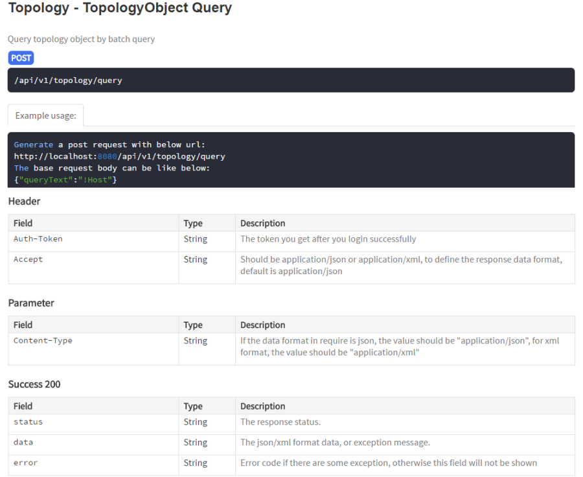
Task: Click the "Header" section heading
Action: point(24,202)
